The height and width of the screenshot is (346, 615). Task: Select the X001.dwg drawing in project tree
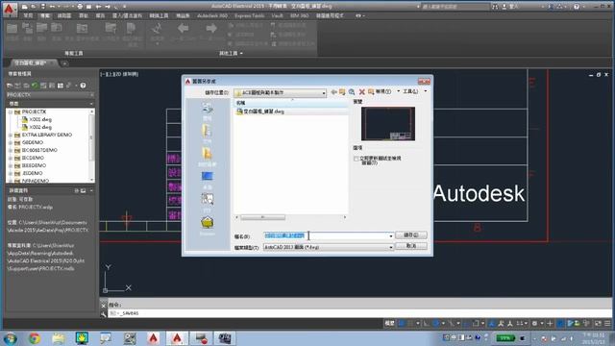coord(40,119)
